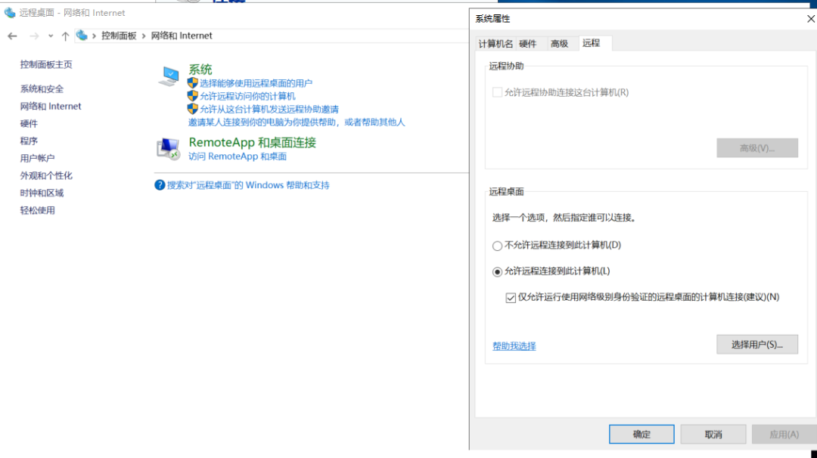Toggle network level authentication checkbox
Screen dimensions: 817x458
[511, 298]
